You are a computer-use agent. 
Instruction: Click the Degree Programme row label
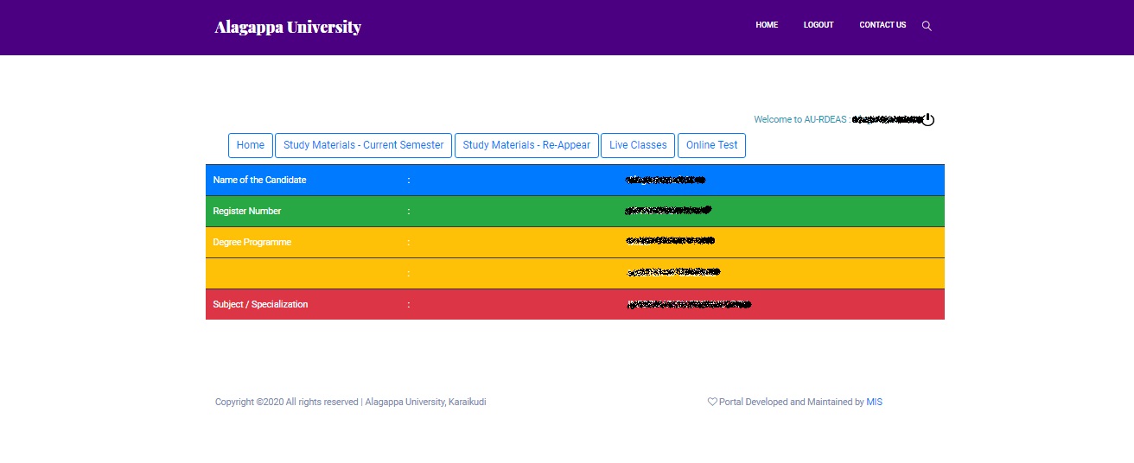point(252,242)
